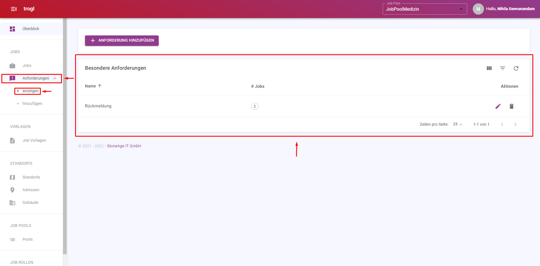Image resolution: width=540 pixels, height=266 pixels.
Task: Go to the previous page arrow
Action: 502,124
